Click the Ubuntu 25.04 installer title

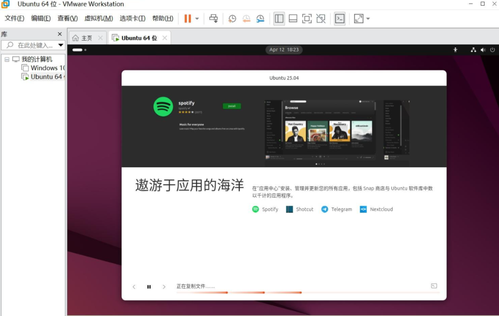(x=284, y=78)
